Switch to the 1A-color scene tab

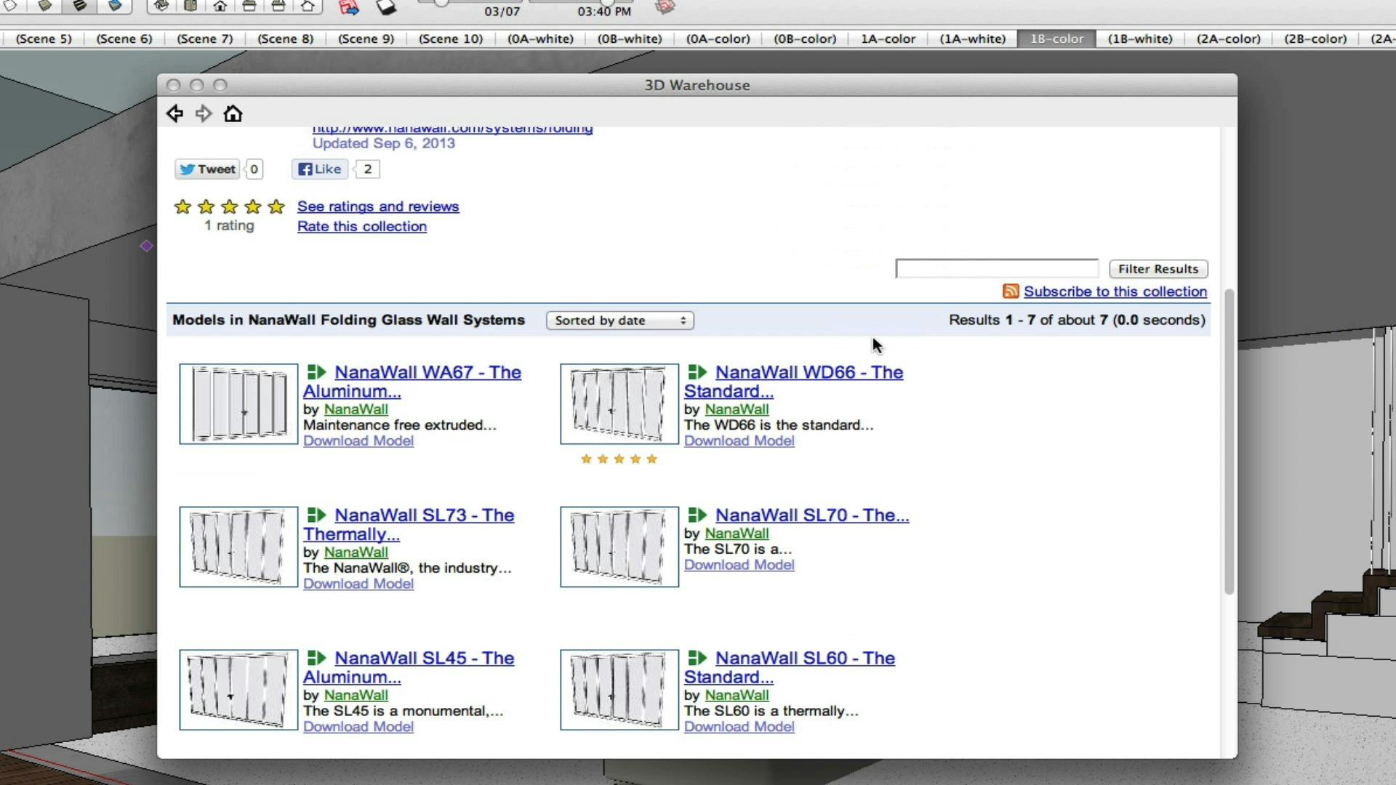(888, 39)
